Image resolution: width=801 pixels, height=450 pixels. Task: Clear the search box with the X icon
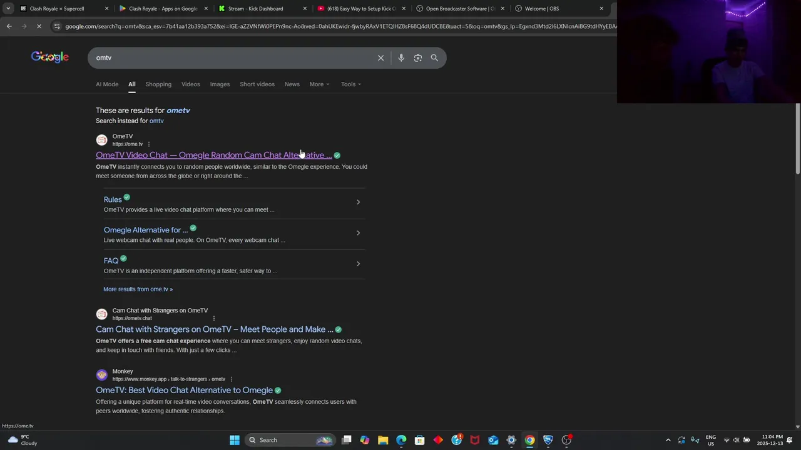click(x=380, y=57)
